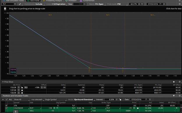Open the Add Simulated Trades tab
Viewport: 182px width, 113px height.
coord(14,1)
